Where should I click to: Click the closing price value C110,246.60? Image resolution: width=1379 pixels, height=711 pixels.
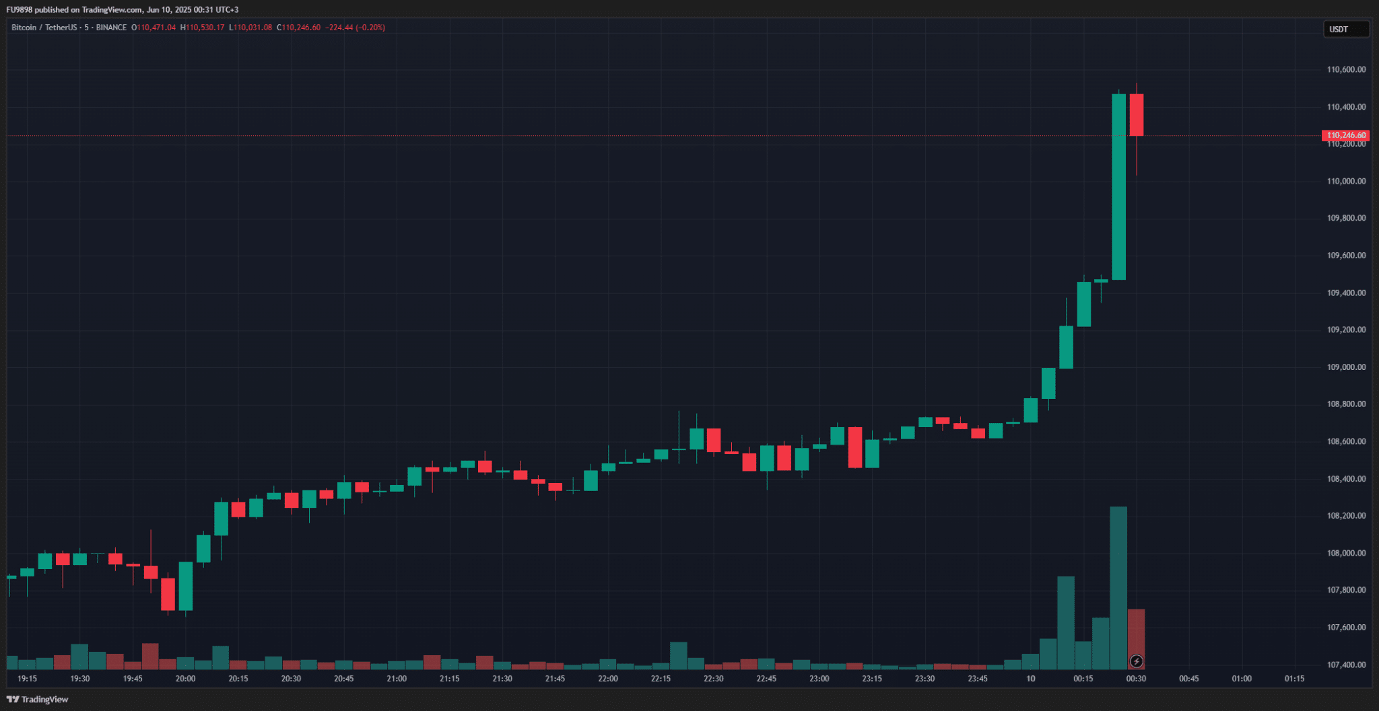[x=298, y=28]
